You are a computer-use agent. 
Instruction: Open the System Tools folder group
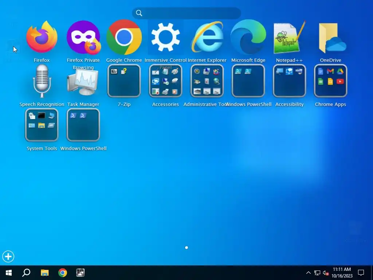42,125
